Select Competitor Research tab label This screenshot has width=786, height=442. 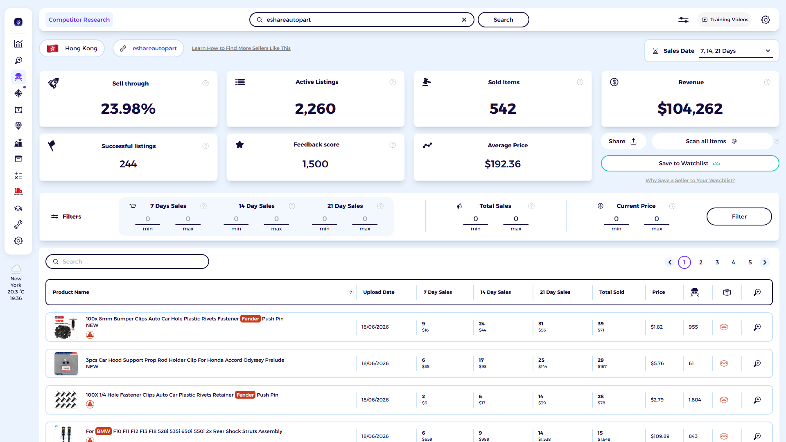pos(79,20)
